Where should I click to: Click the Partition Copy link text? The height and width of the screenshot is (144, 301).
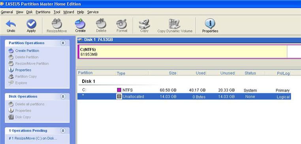coord(26,76)
